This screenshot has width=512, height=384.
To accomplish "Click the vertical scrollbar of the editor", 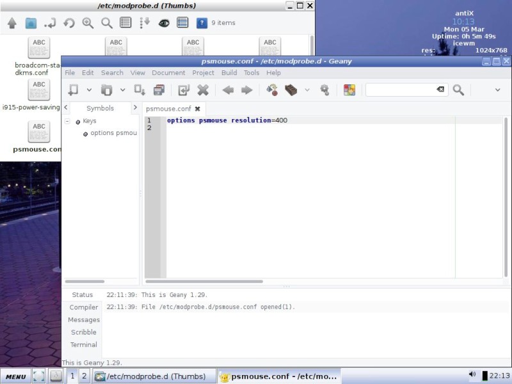I will [x=506, y=197].
